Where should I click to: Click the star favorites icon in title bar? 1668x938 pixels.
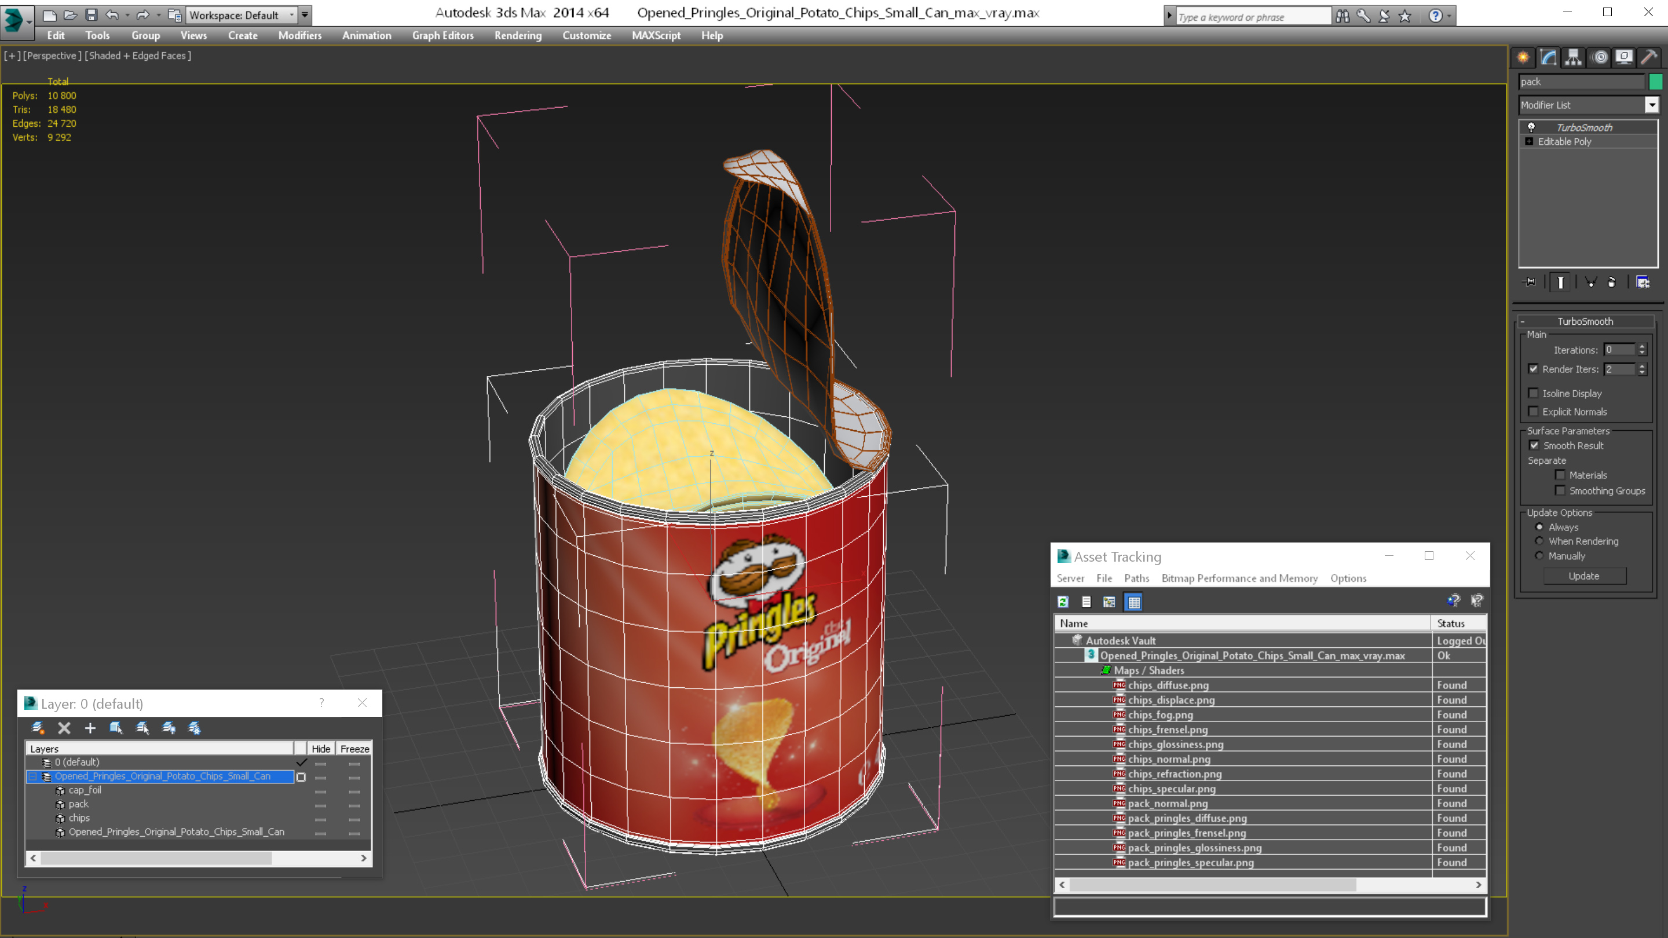point(1404,16)
